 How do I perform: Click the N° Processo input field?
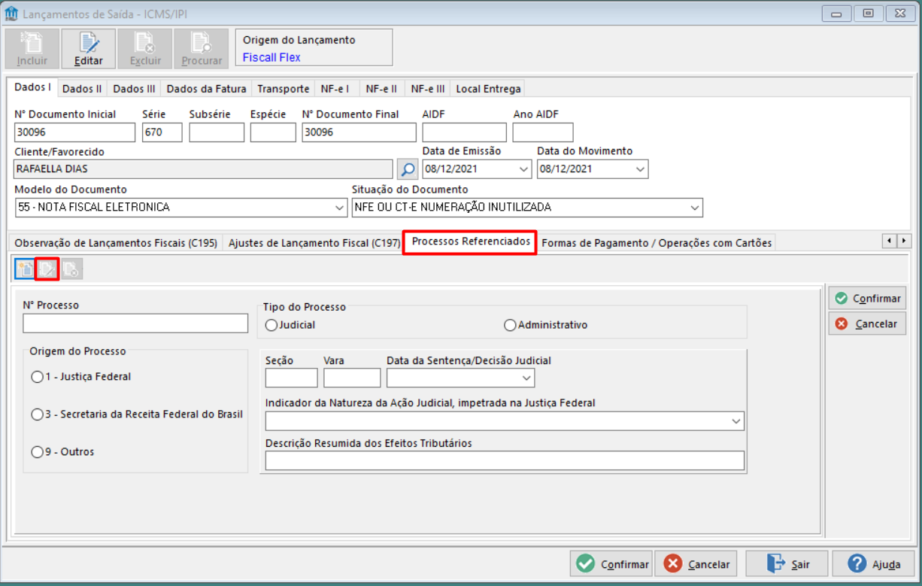pos(135,323)
